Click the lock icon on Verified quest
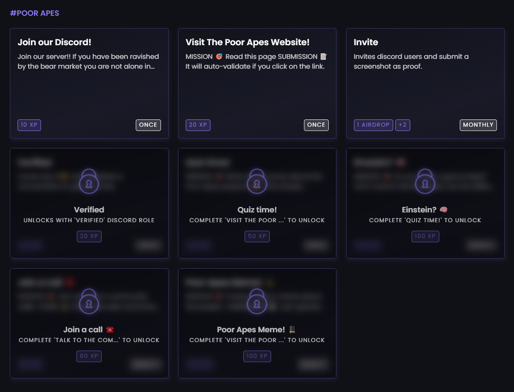The image size is (514, 392). tap(89, 181)
